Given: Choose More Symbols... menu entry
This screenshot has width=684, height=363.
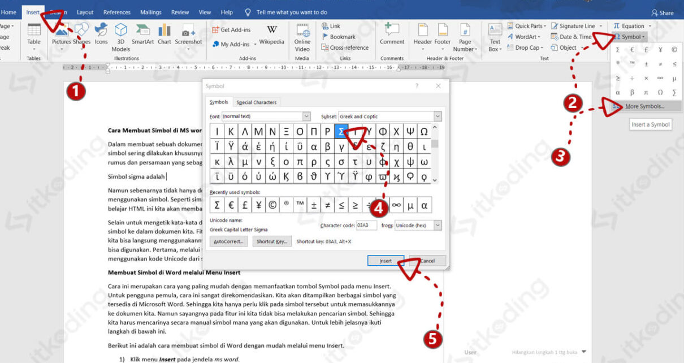Looking at the screenshot, I should [x=644, y=106].
